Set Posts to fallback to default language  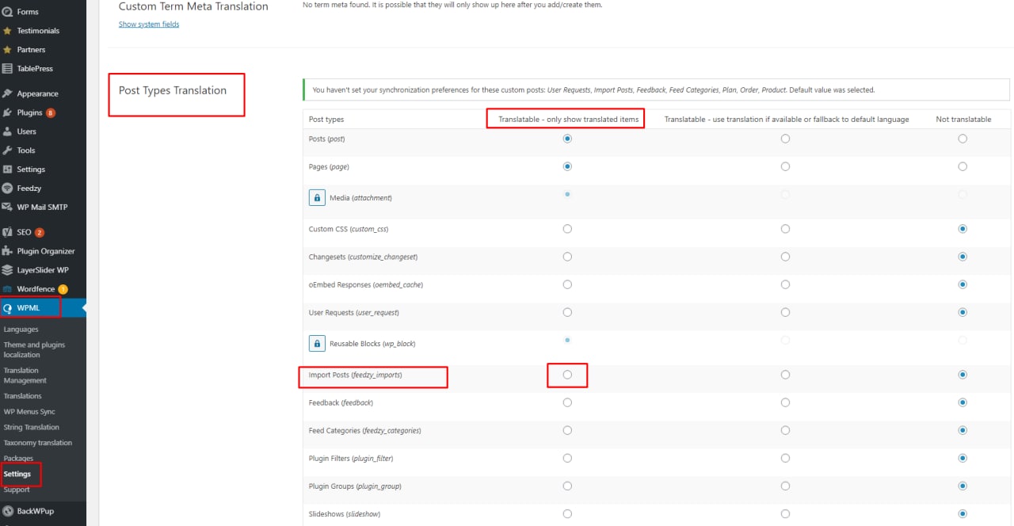tap(785, 139)
